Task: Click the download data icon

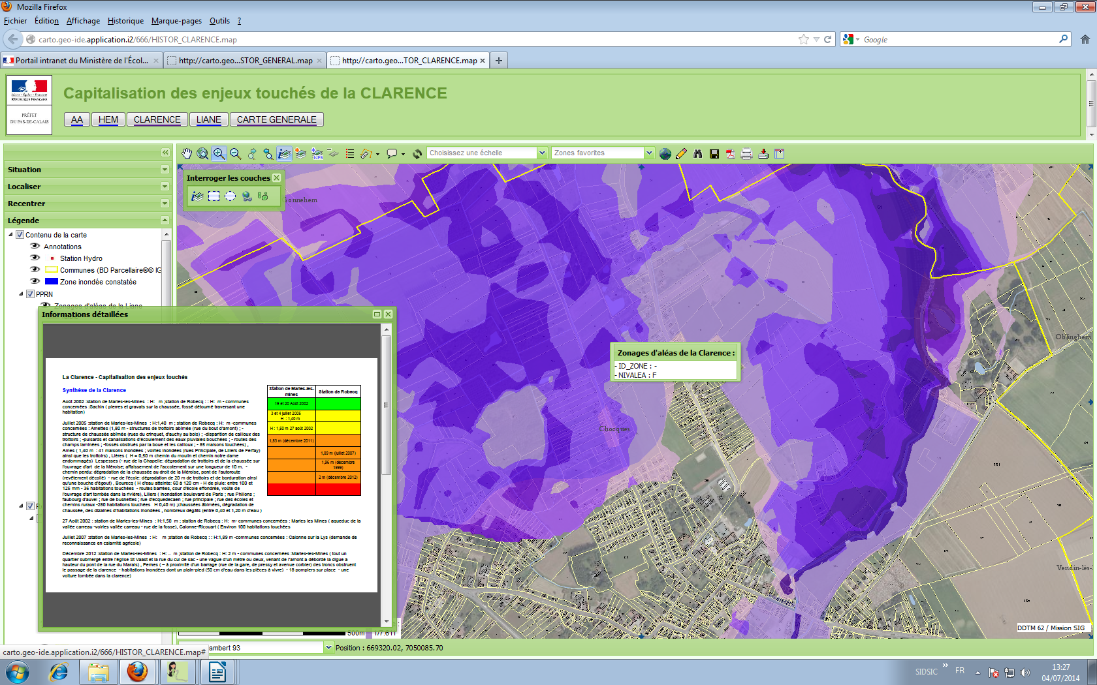Action: (763, 153)
